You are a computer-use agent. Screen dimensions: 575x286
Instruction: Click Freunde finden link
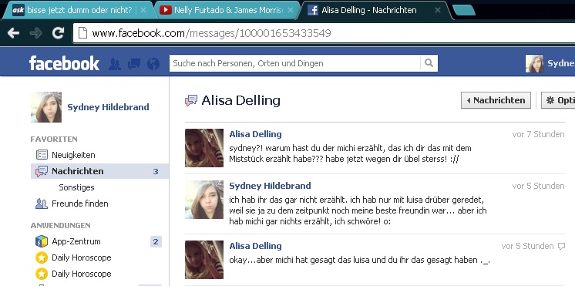pyautogui.click(x=80, y=204)
